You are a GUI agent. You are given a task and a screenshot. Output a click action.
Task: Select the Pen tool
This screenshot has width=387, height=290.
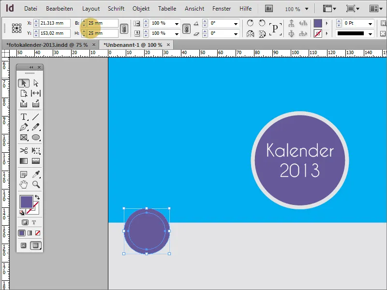click(x=24, y=127)
